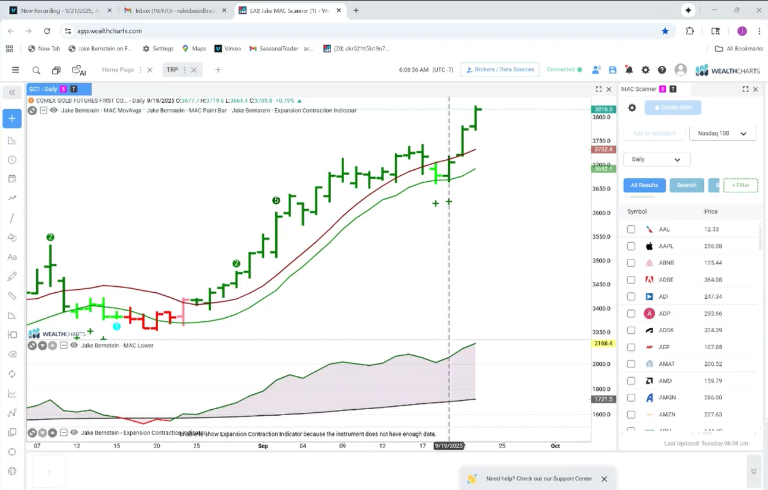Screen dimensions: 768x490
Task: Collapse the left drawing toolbar
Action: [12, 93]
